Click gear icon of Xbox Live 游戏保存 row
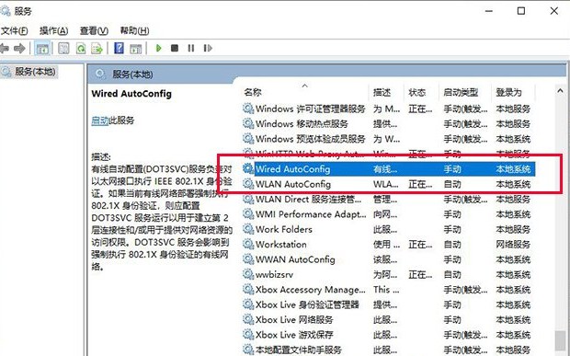 click(248, 335)
